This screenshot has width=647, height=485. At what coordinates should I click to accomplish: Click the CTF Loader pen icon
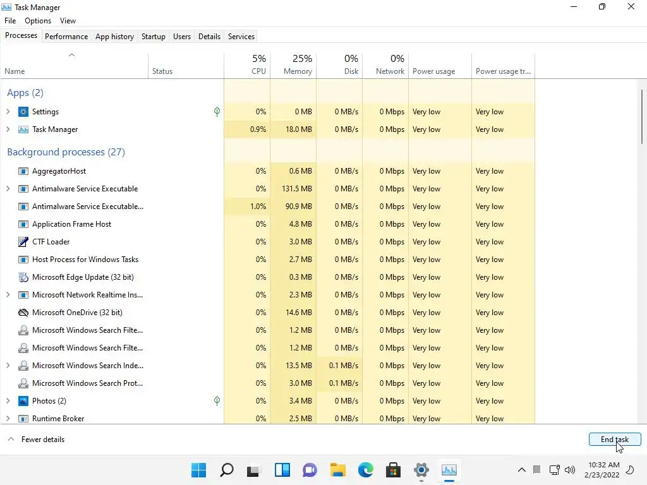23,242
